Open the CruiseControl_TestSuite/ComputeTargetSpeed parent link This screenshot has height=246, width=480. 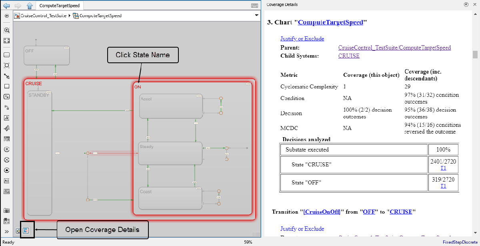point(394,48)
